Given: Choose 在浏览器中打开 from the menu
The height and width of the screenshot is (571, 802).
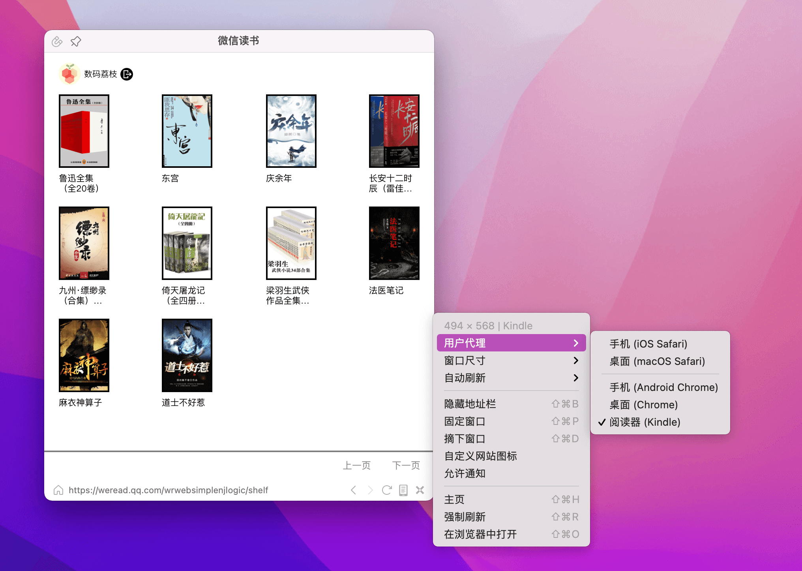Looking at the screenshot, I should 480,534.
